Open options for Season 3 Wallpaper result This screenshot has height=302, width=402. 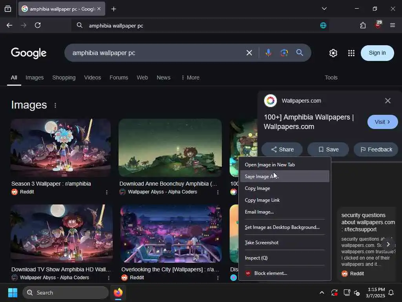tap(107, 192)
